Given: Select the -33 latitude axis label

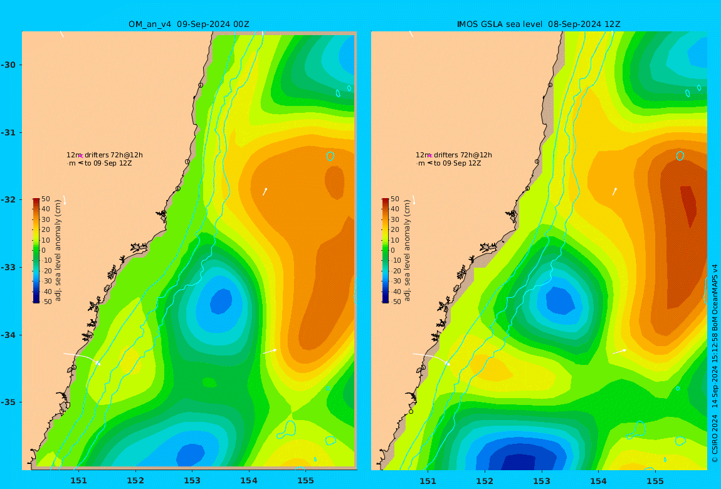Looking at the screenshot, I should click(8, 268).
